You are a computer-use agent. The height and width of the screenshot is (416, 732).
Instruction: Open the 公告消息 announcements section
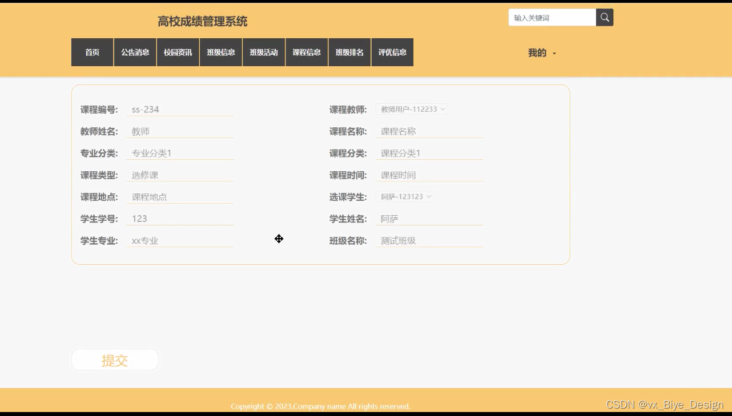[135, 52]
